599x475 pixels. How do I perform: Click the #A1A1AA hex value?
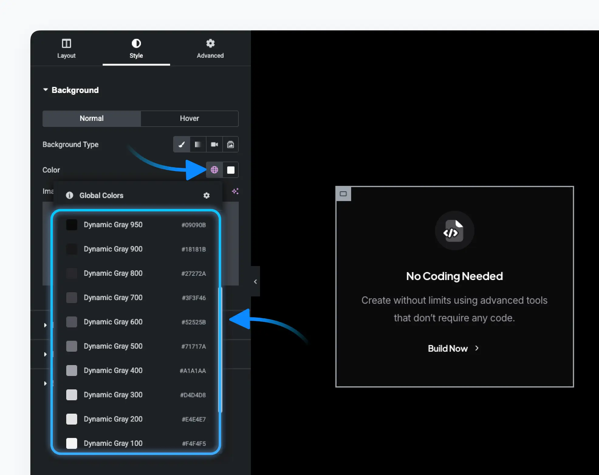[x=193, y=371]
